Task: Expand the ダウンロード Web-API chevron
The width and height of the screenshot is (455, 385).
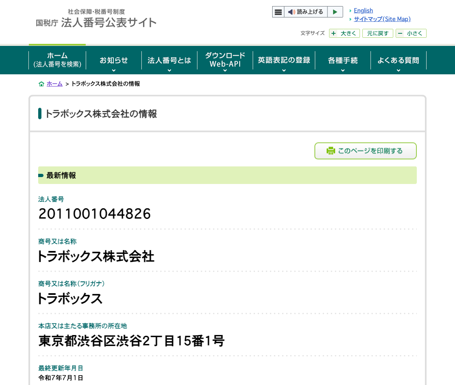Action: tap(225, 71)
